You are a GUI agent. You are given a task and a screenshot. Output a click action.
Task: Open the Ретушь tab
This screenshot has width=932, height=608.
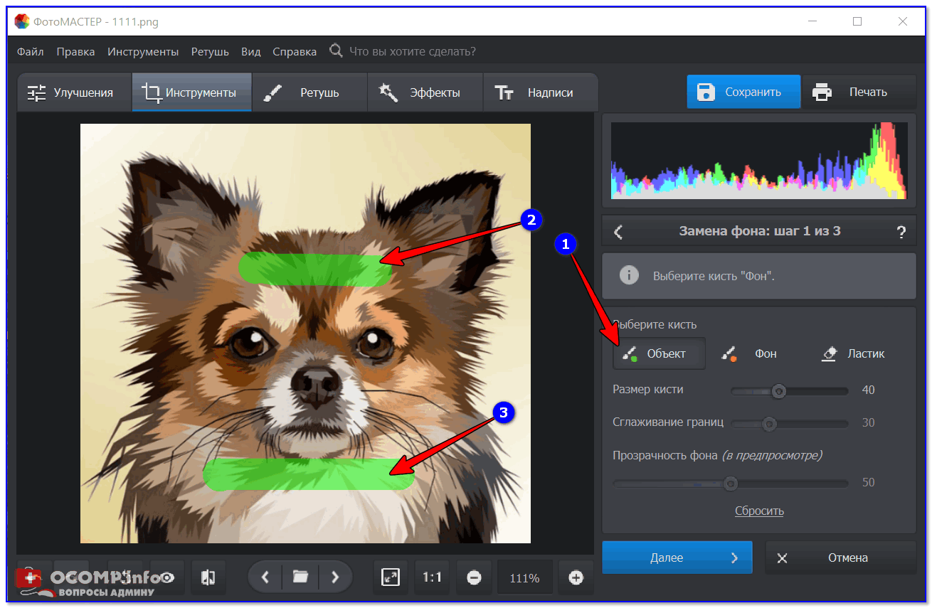pos(309,93)
